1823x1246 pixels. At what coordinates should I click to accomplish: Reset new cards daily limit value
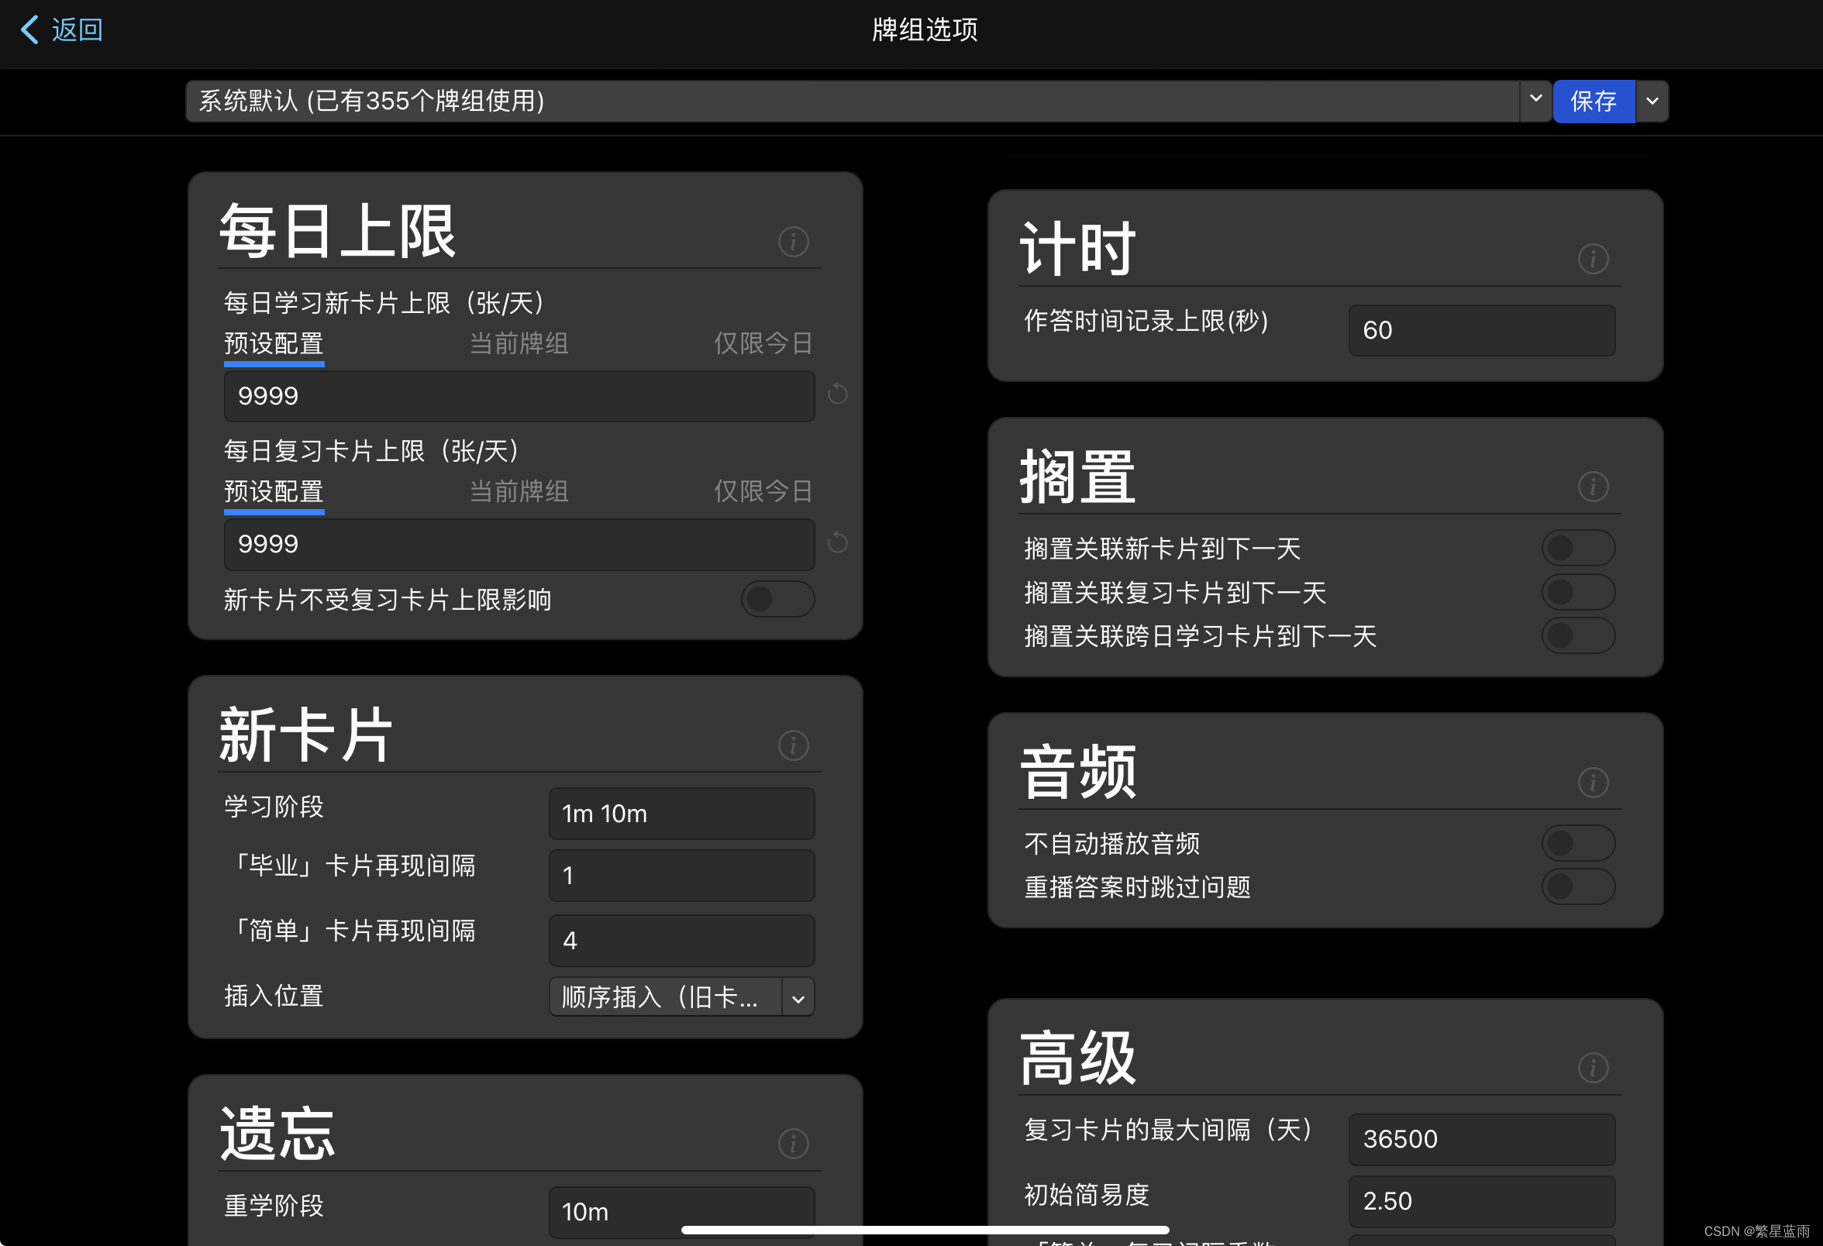click(837, 394)
